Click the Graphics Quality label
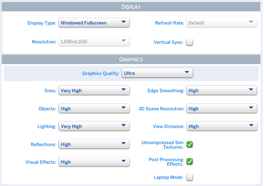The width and height of the screenshot is (264, 186). click(x=101, y=74)
